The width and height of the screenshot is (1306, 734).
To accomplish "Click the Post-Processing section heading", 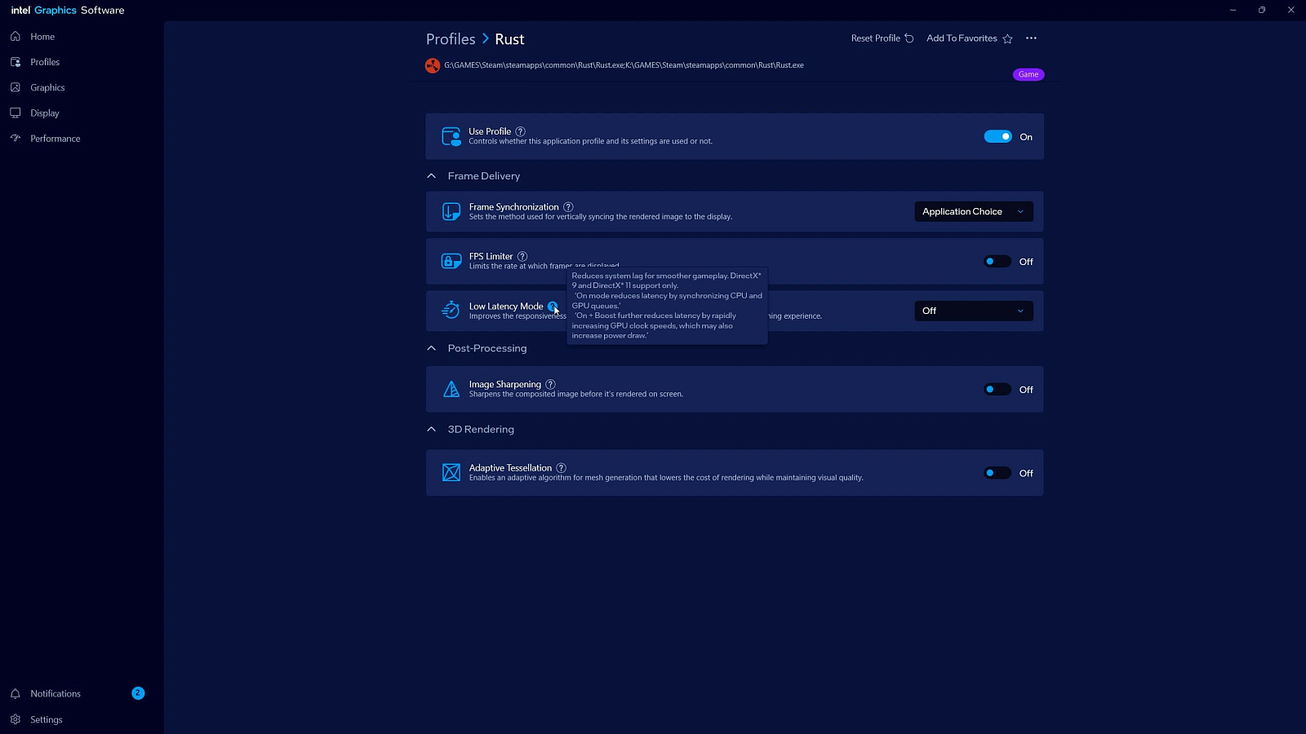I will 487,348.
